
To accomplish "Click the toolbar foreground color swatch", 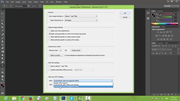I will (2, 85).
